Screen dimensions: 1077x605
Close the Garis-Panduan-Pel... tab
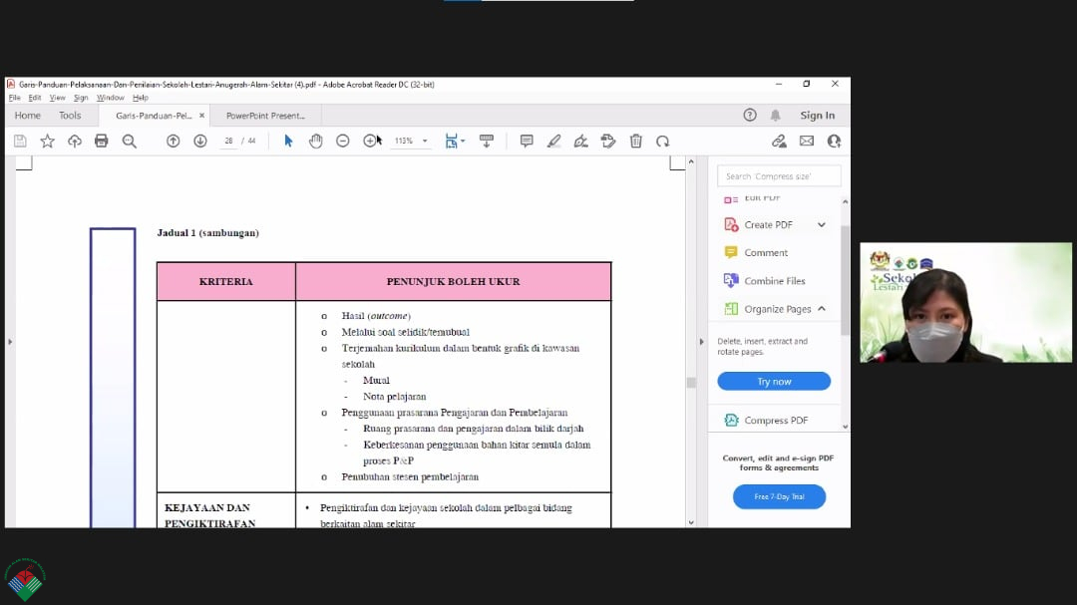tap(201, 116)
